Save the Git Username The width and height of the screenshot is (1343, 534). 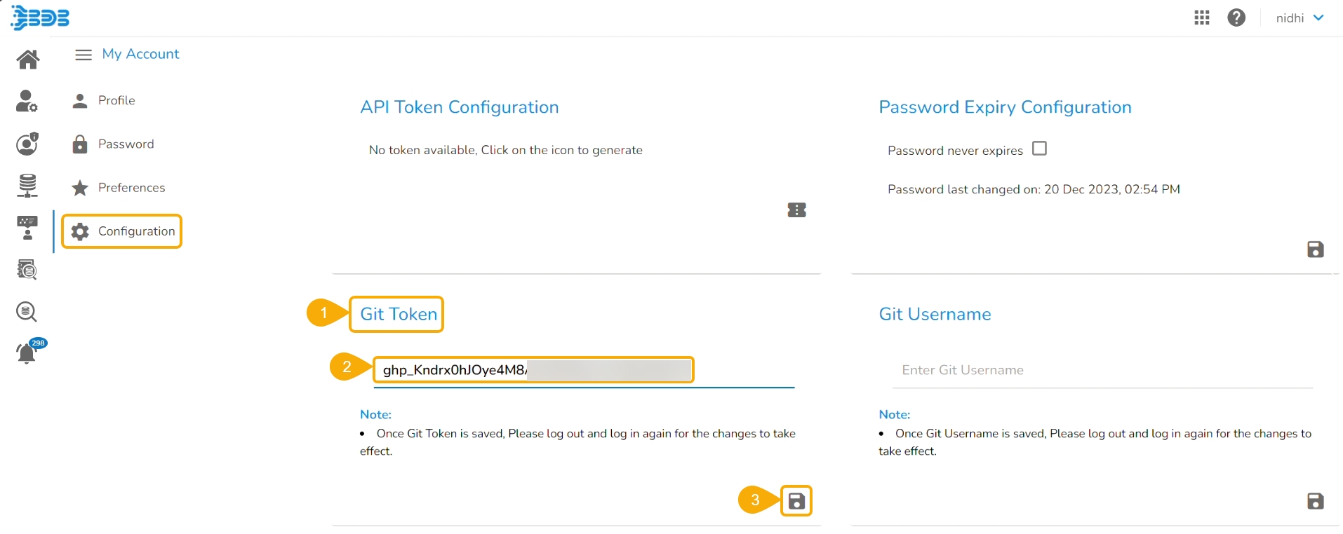pos(1315,501)
